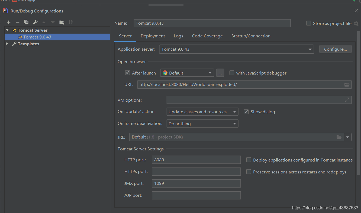Enable with JavaScript debugger
The height and width of the screenshot is (213, 361).
click(x=232, y=73)
